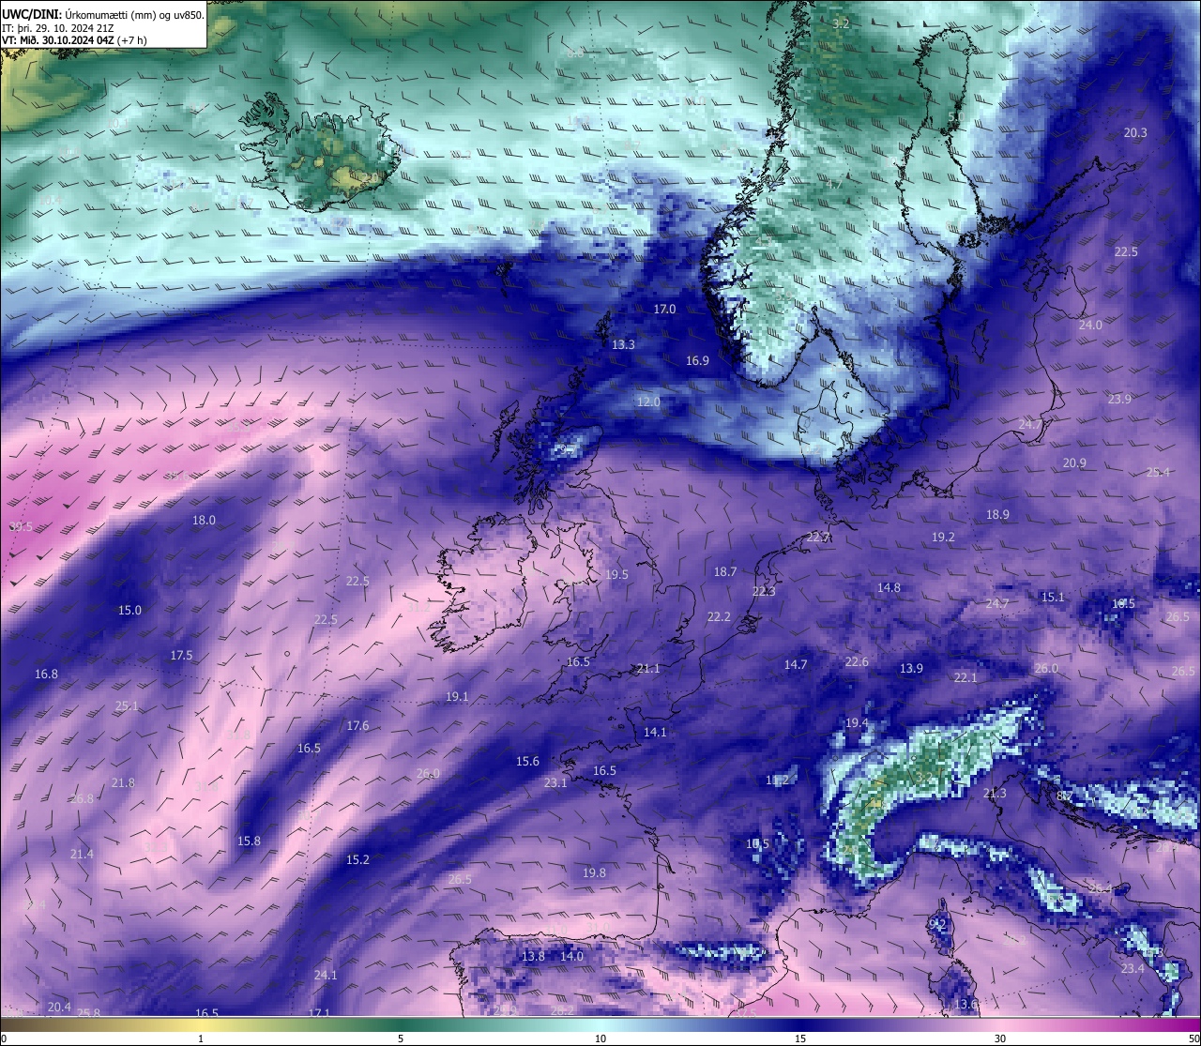Screen dimensions: 1201x1046
Task: Click the colour scale tick label '1'
Action: (201, 1038)
